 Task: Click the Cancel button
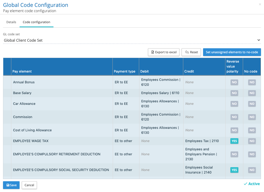[x=29, y=185]
